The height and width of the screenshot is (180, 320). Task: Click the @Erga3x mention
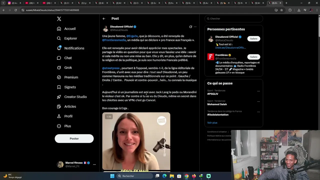(132, 36)
